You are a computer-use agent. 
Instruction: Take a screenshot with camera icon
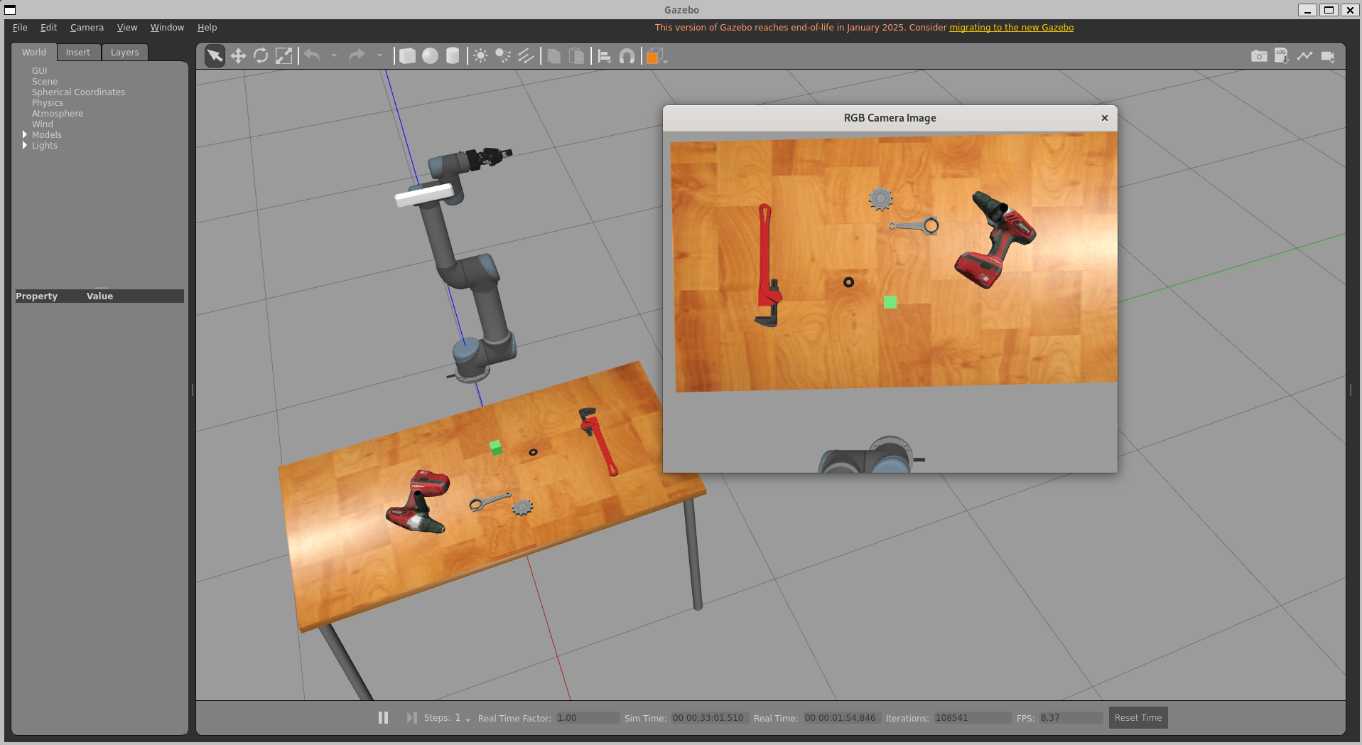point(1259,56)
